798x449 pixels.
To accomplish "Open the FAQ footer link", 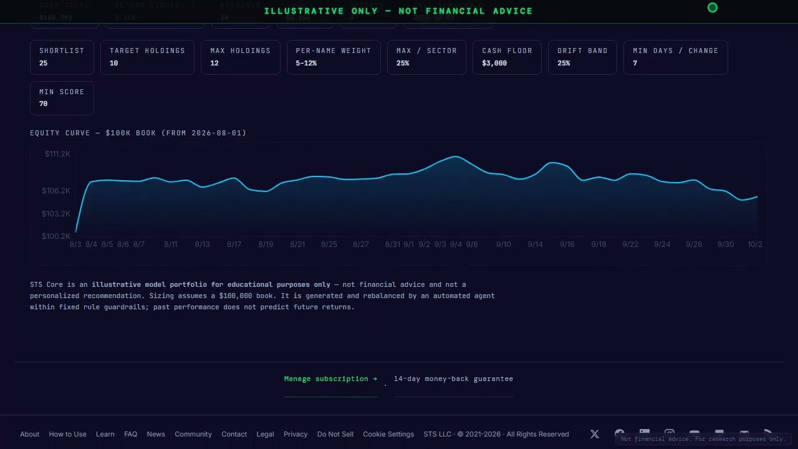I will coord(131,434).
